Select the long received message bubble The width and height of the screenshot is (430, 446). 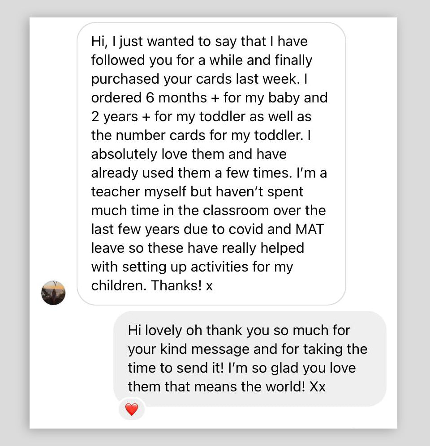211,164
